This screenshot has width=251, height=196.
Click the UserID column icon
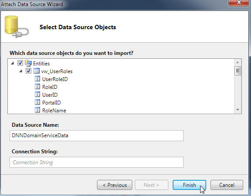click(37, 95)
